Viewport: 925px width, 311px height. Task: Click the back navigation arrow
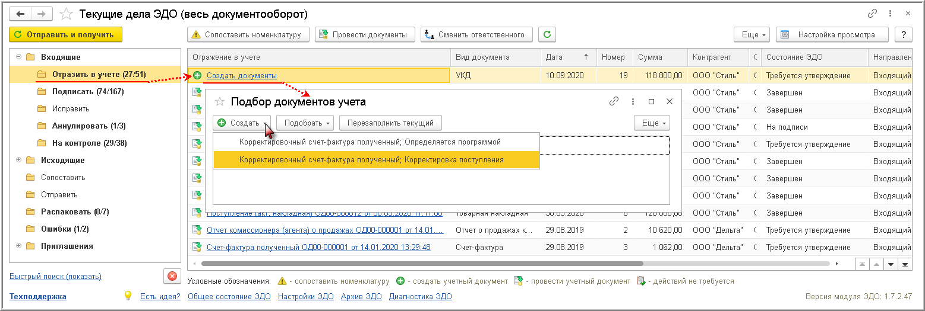[20, 13]
